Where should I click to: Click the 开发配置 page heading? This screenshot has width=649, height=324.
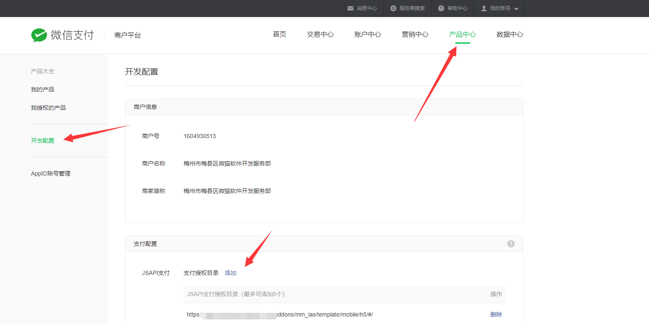(x=142, y=72)
